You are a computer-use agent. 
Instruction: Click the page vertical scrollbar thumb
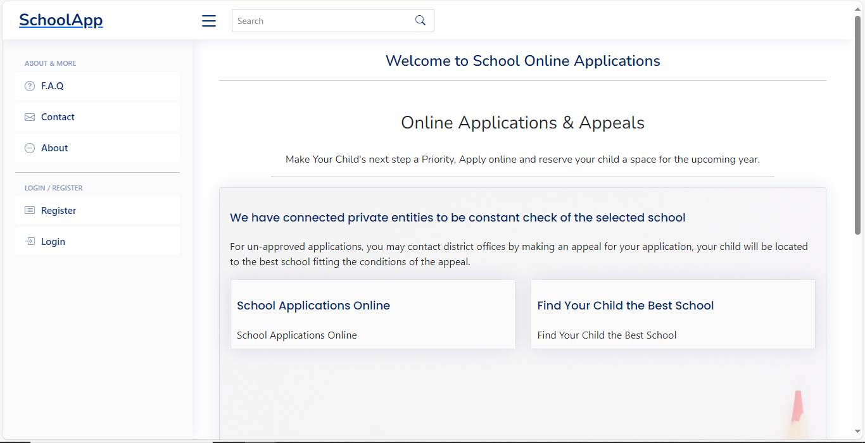(858, 127)
